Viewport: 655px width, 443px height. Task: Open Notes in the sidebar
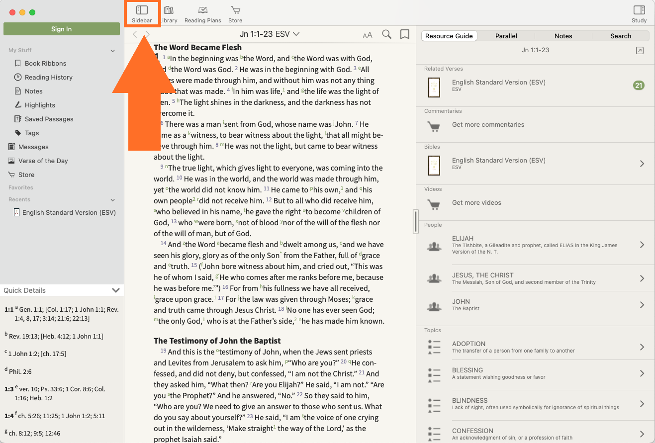click(x=34, y=91)
